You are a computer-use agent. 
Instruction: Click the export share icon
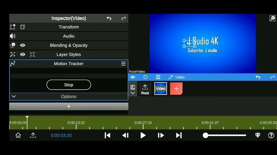point(33,135)
